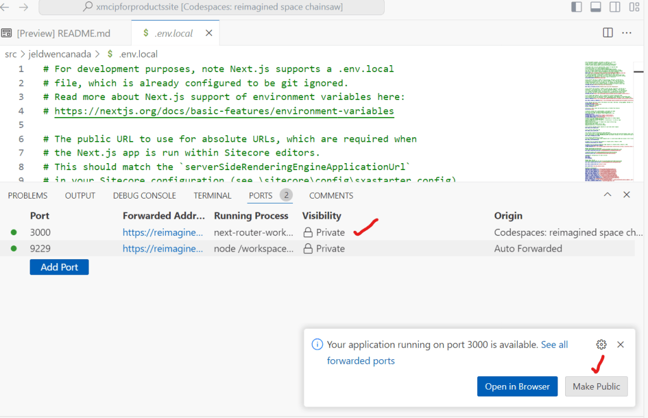The image size is (648, 418).
Task: Click the Make Public button
Action: (x=596, y=386)
